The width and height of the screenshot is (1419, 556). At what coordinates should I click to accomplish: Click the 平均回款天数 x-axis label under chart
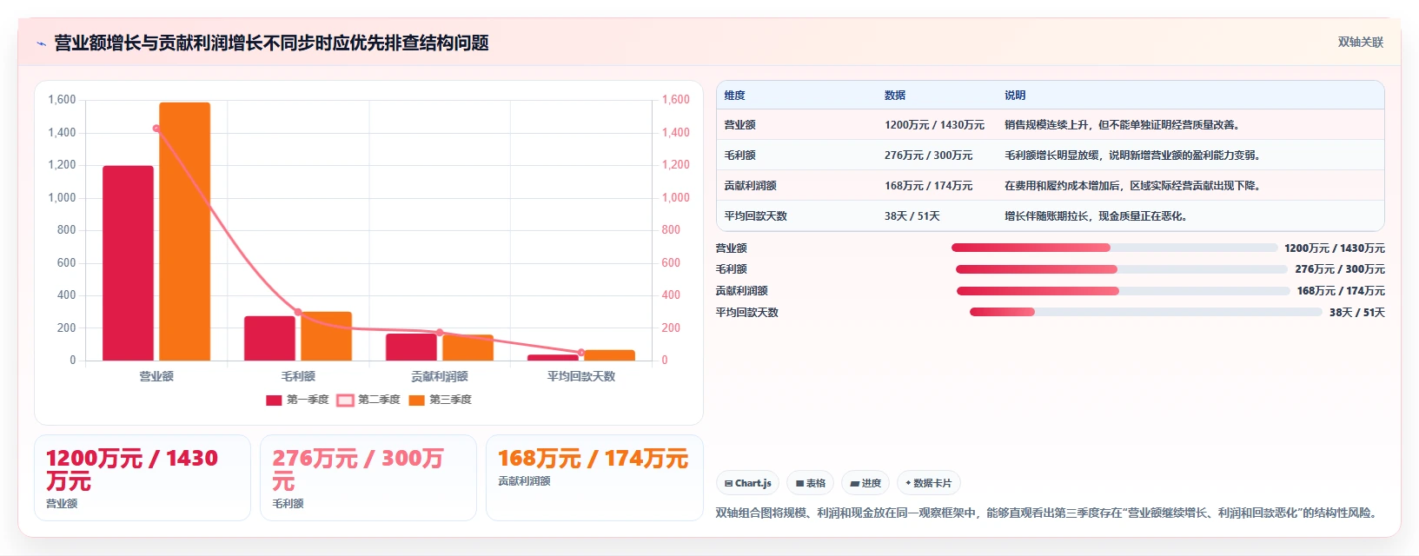(x=581, y=376)
